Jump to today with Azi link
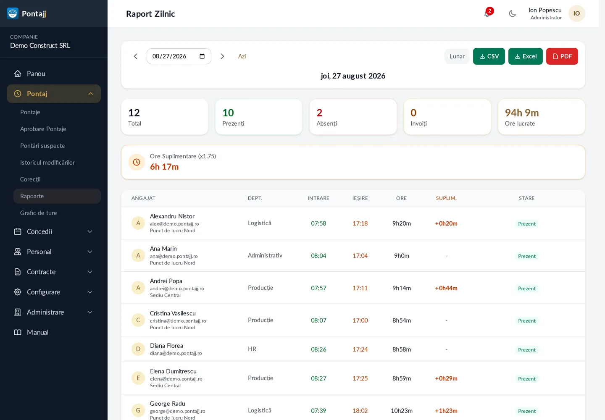 [x=242, y=56]
